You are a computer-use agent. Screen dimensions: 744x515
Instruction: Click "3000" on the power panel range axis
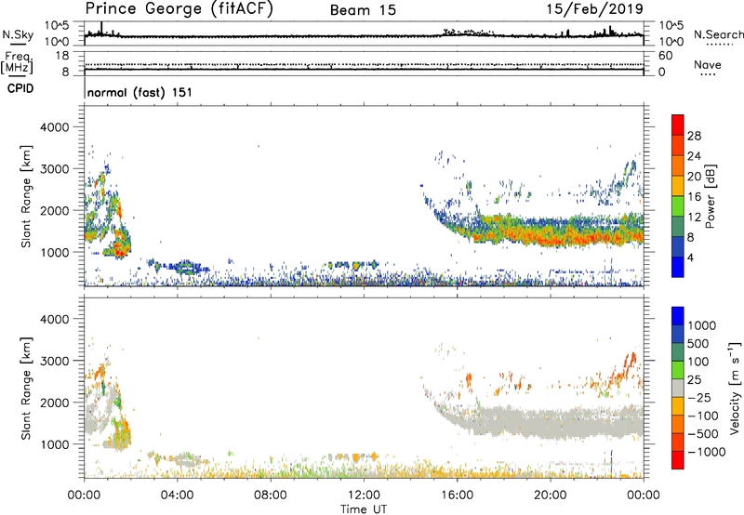pos(55,169)
